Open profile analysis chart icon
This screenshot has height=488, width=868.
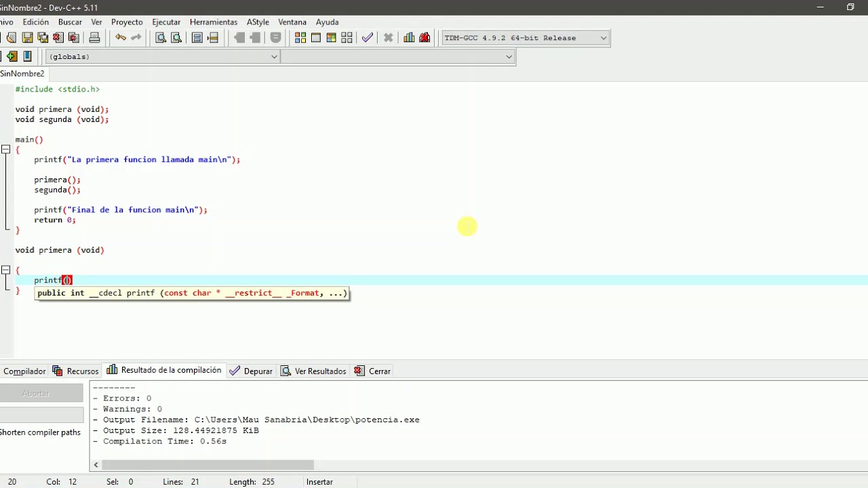point(409,38)
